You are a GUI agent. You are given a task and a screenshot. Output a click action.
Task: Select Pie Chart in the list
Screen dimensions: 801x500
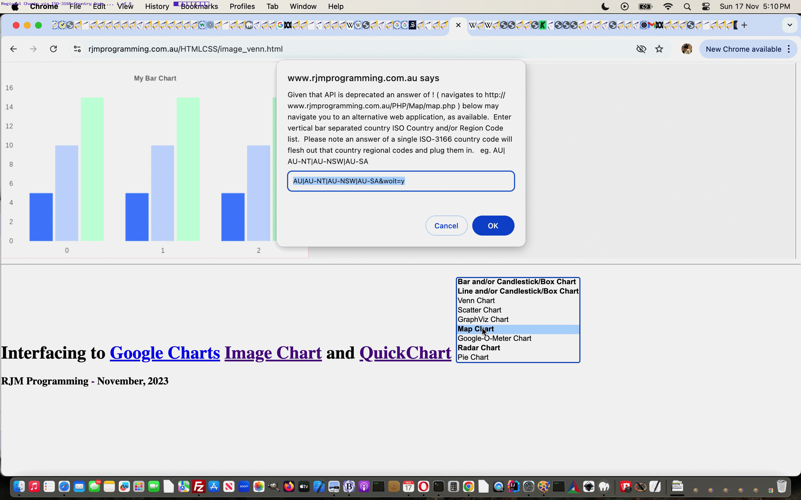pos(518,357)
